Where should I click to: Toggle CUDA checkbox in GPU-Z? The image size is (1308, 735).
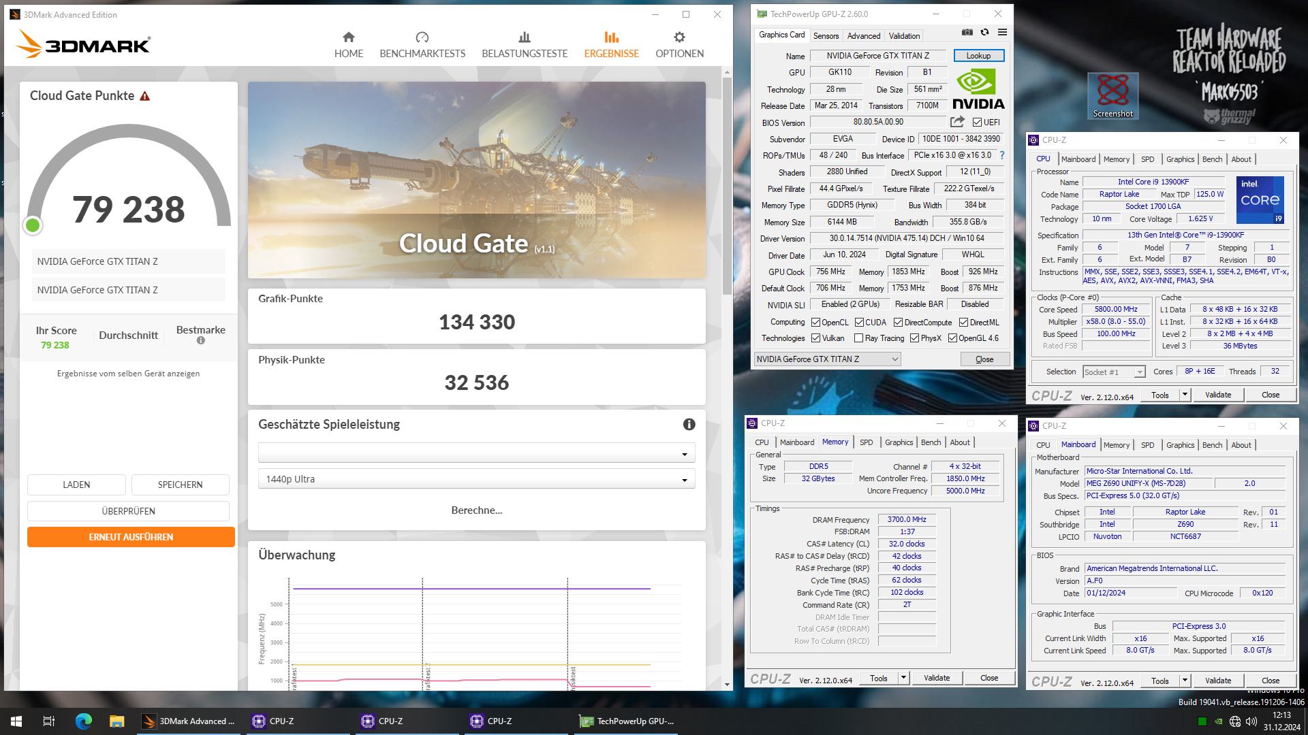coord(859,323)
